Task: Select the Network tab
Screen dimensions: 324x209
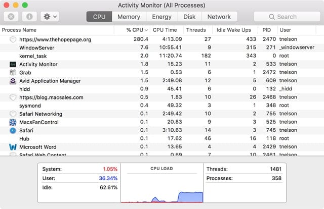Action: click(x=219, y=17)
